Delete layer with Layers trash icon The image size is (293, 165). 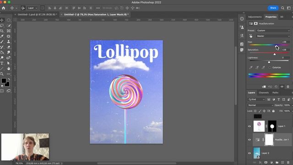288,163
